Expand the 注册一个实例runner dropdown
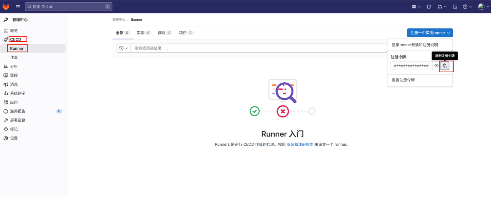The image size is (491, 197). [x=430, y=33]
